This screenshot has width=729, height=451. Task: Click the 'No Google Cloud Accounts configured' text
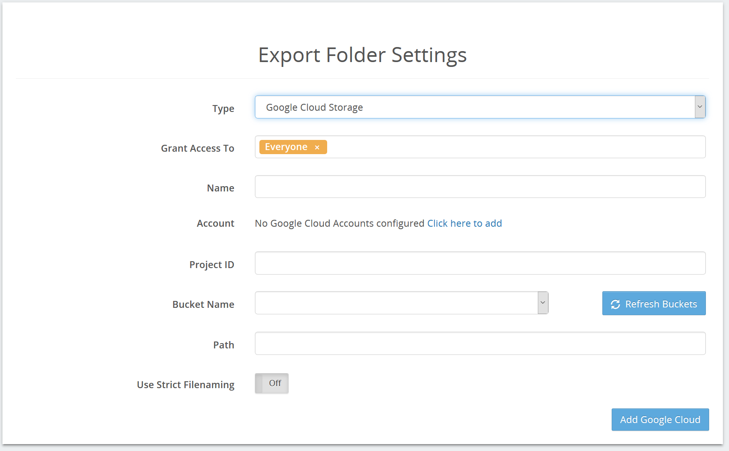[x=339, y=223]
